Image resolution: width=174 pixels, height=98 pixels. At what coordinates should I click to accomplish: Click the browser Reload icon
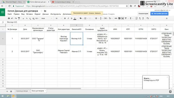(x=9, y=6)
